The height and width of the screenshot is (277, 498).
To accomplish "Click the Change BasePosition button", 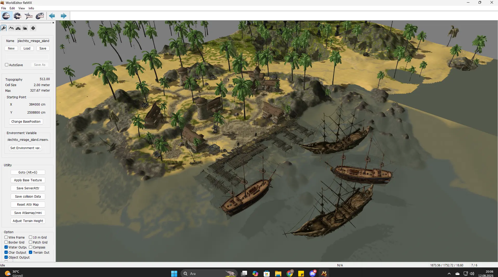I will 26,122.
